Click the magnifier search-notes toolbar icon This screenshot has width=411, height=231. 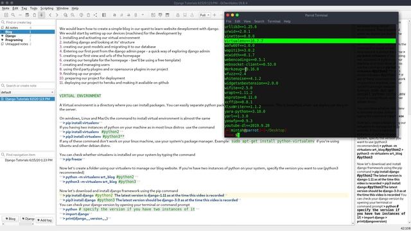(x=13, y=15)
